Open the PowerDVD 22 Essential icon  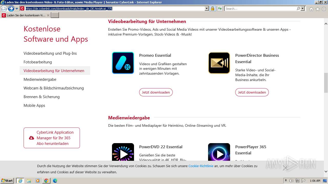(123, 152)
